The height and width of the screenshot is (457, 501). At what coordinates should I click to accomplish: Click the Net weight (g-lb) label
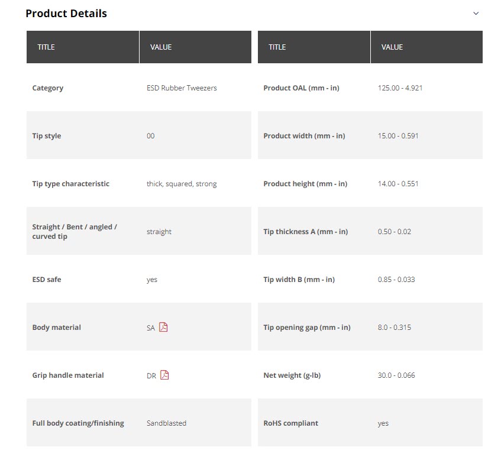(x=292, y=375)
